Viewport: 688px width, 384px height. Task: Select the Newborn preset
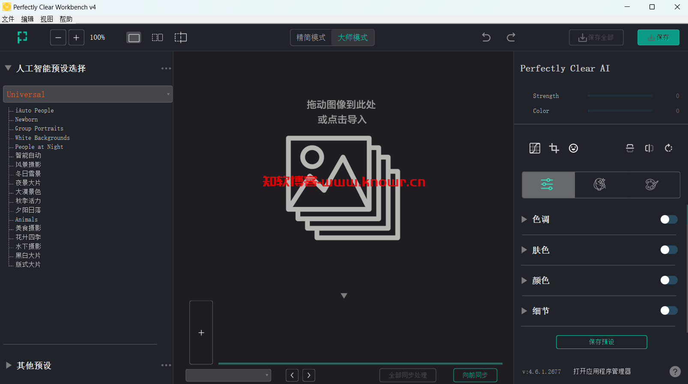26,119
